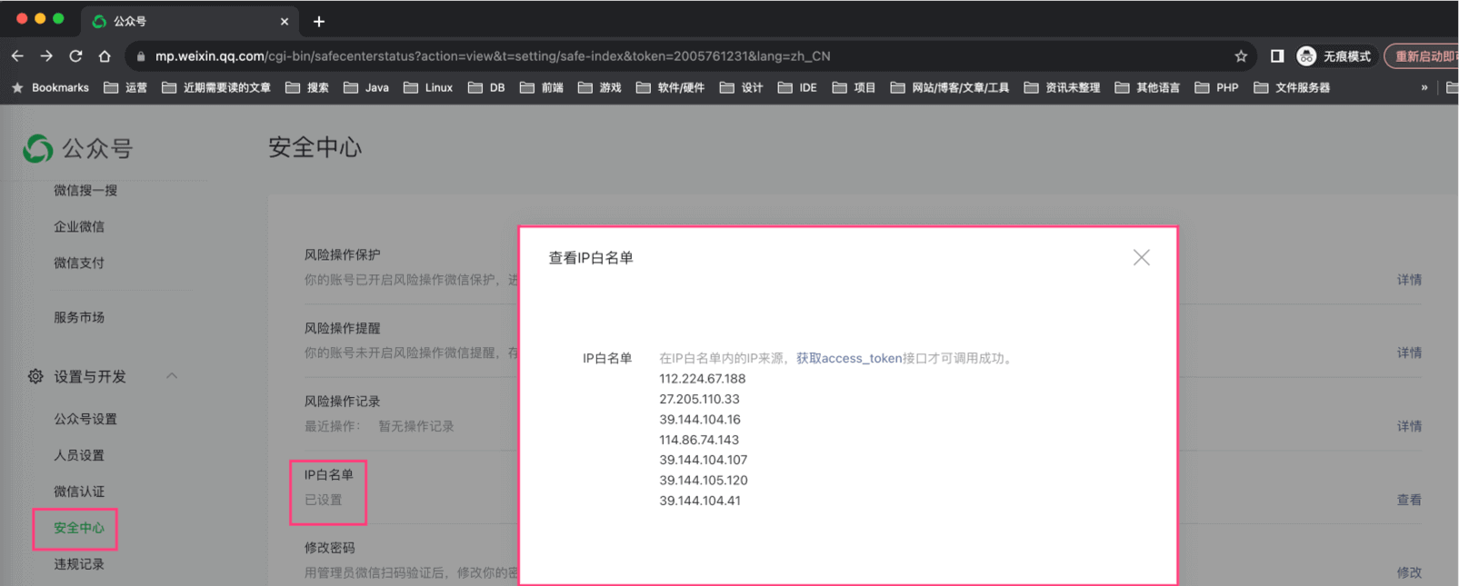Open 公众号设置 in the sidebar

(85, 419)
